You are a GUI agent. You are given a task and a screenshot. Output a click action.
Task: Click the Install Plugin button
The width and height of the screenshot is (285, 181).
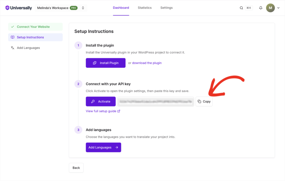coord(106,63)
